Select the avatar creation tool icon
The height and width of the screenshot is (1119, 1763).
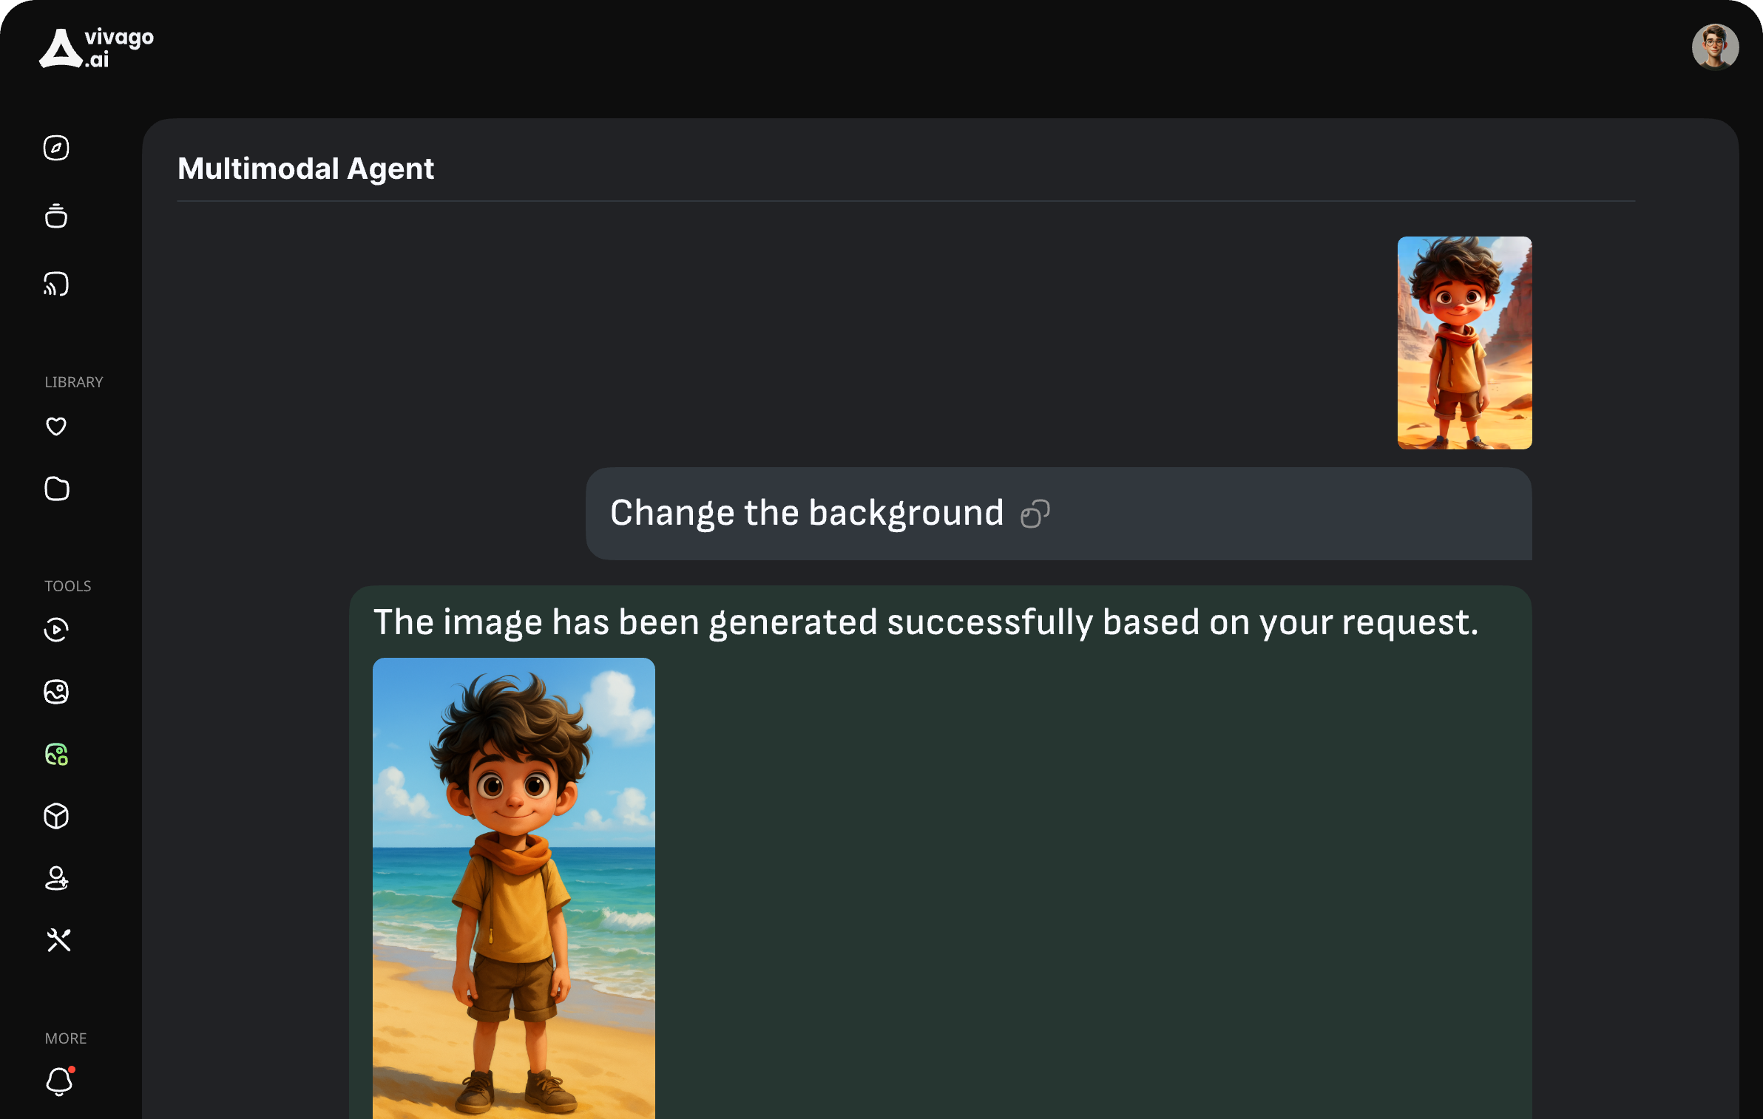pos(56,878)
